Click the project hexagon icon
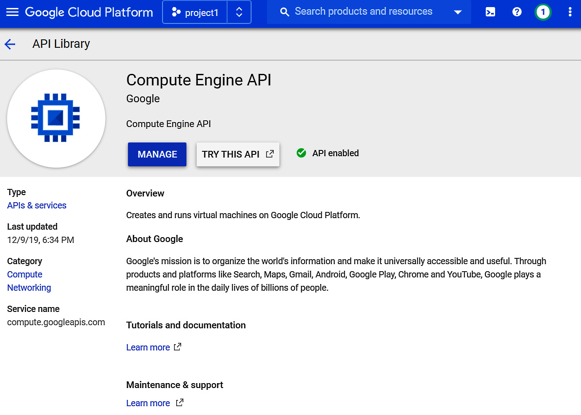581x415 pixels. click(x=176, y=12)
